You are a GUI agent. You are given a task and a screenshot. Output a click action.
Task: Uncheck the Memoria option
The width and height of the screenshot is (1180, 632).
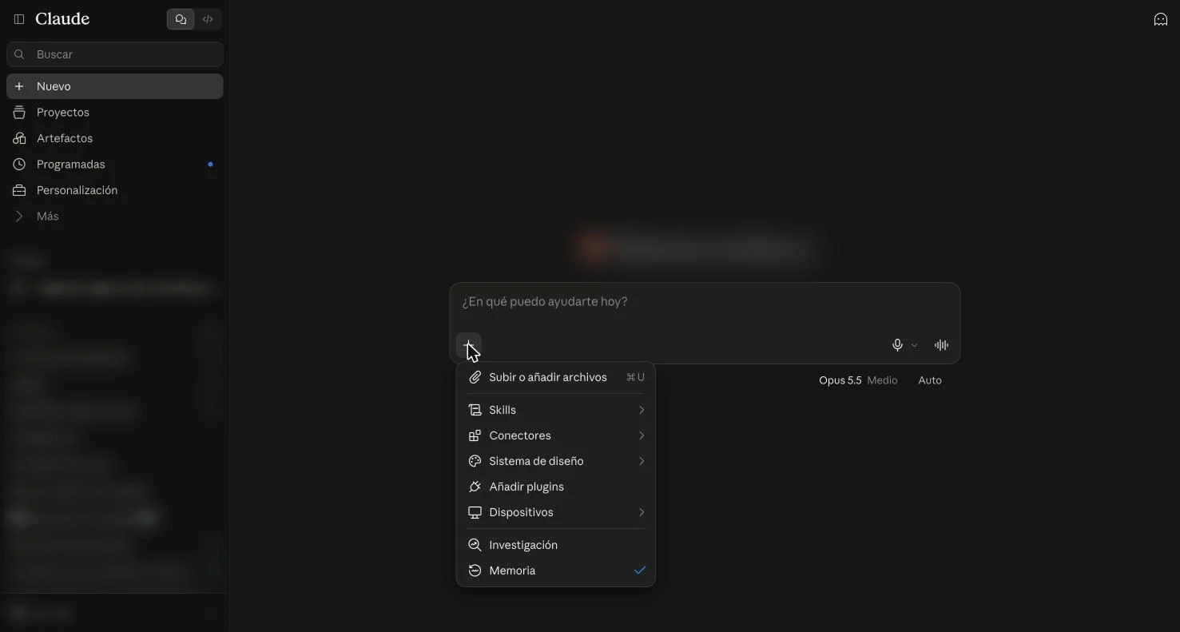coord(556,570)
